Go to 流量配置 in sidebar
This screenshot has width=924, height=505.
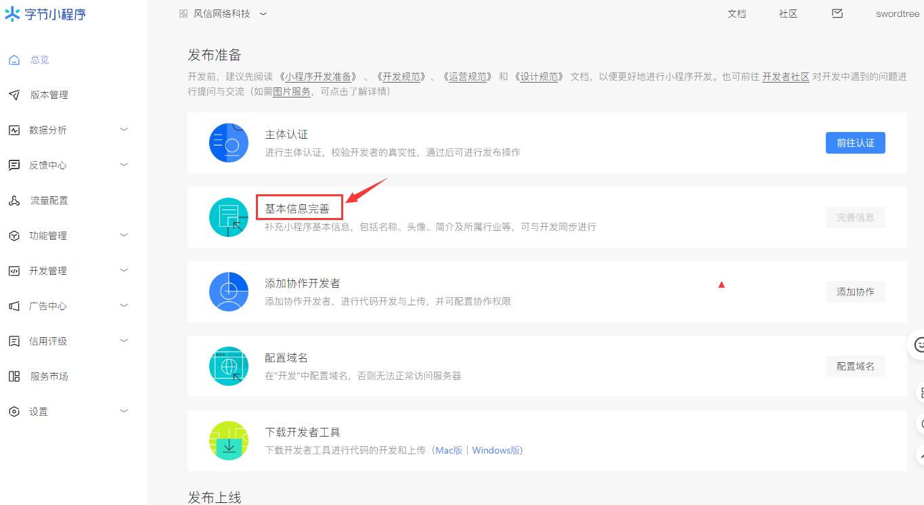point(49,200)
